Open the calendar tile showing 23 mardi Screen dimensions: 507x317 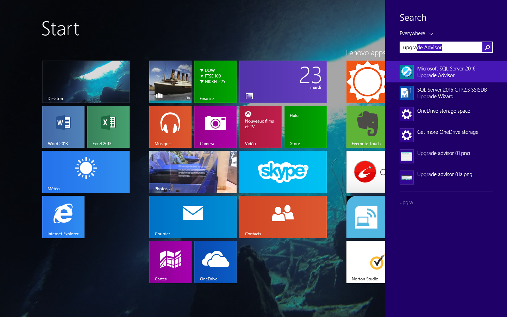click(x=283, y=82)
